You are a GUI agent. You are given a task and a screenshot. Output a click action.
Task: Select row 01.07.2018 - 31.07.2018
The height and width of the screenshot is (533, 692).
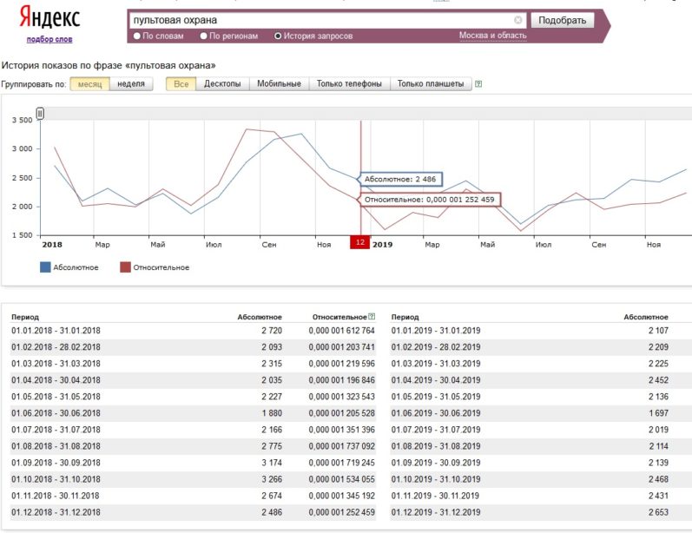(193, 430)
